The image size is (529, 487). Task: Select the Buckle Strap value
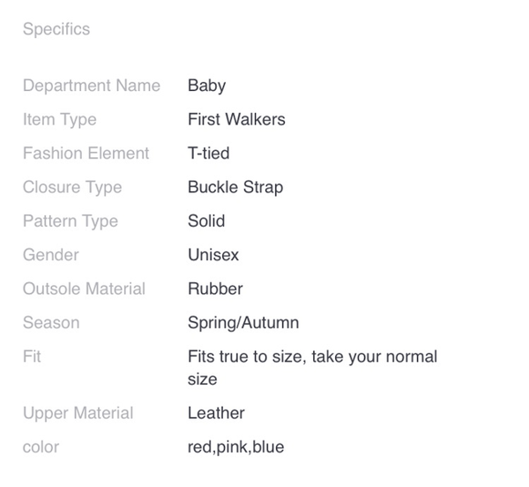235,187
